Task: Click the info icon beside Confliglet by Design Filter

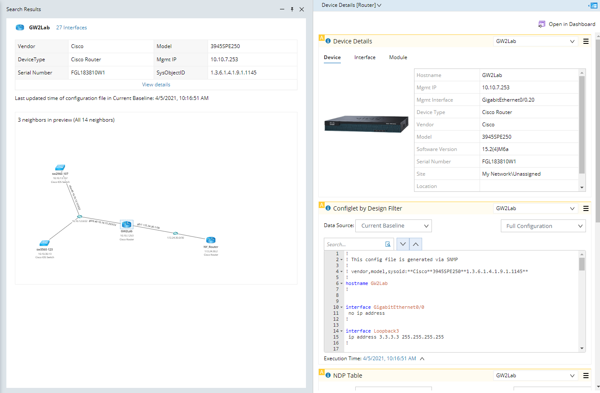Action: point(327,208)
